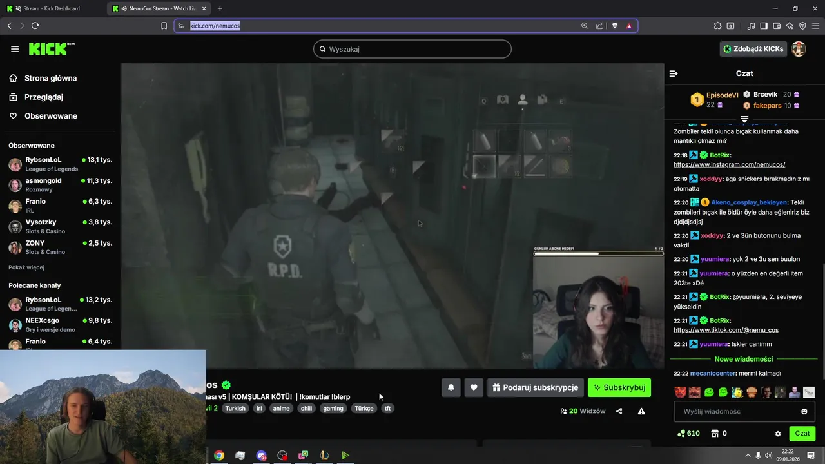Open the media control music note icon
The width and height of the screenshot is (825, 464).
point(751,26)
